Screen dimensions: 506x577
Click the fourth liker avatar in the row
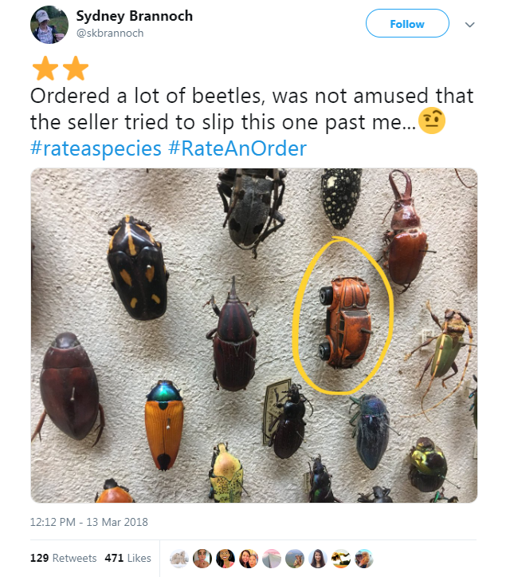(x=249, y=558)
